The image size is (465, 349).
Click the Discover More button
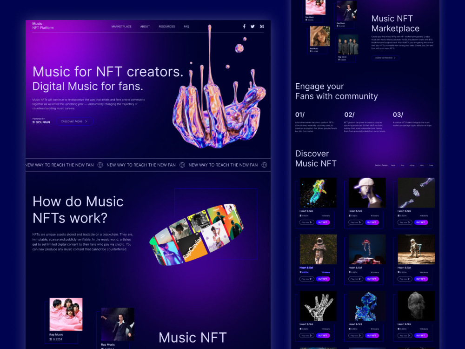(x=75, y=121)
